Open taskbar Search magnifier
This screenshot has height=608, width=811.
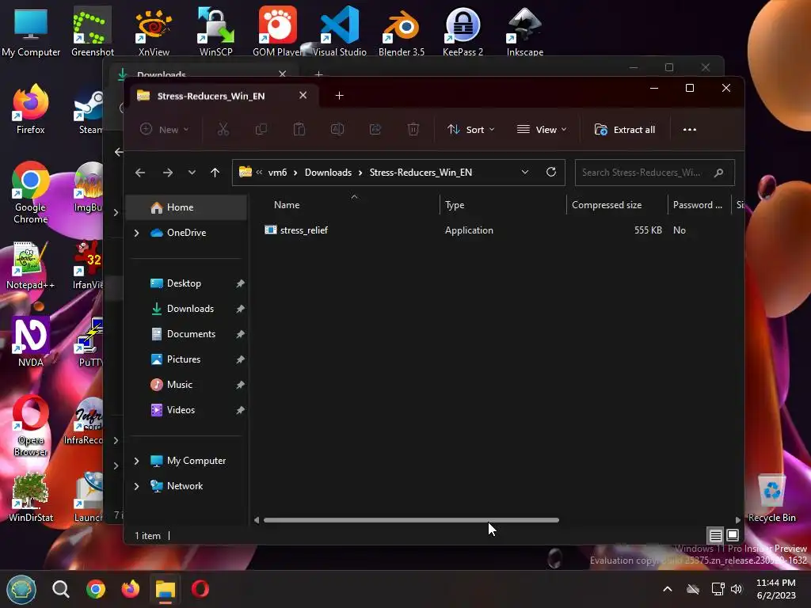pos(61,589)
